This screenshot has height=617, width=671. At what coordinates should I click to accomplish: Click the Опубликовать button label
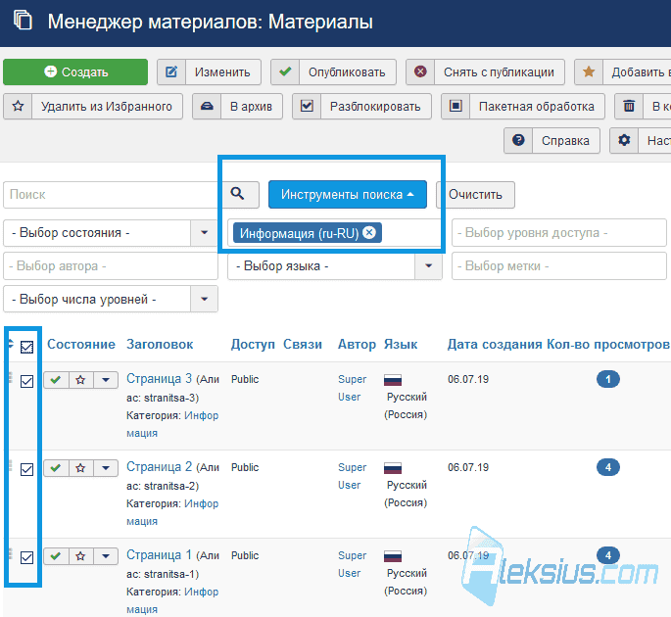347,71
